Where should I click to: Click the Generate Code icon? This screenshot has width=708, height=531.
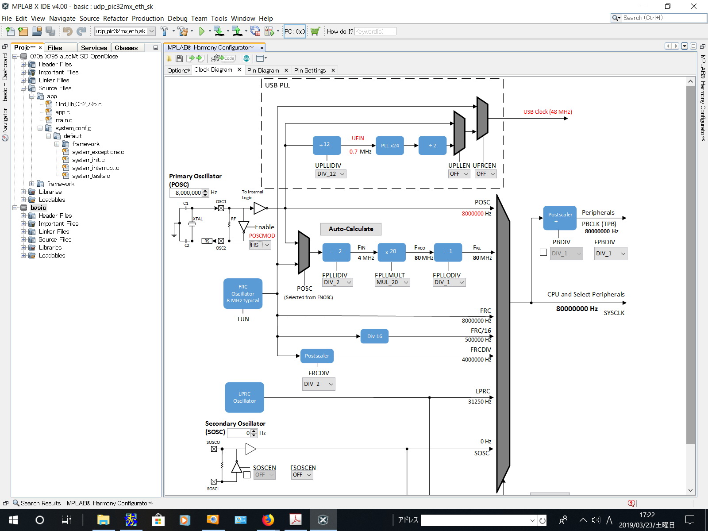[223, 58]
